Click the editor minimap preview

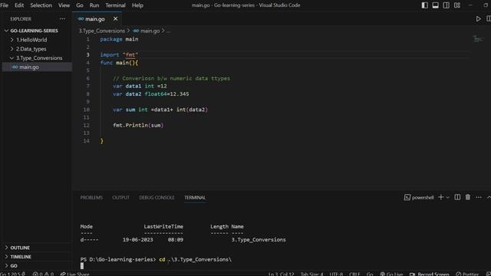478,39
